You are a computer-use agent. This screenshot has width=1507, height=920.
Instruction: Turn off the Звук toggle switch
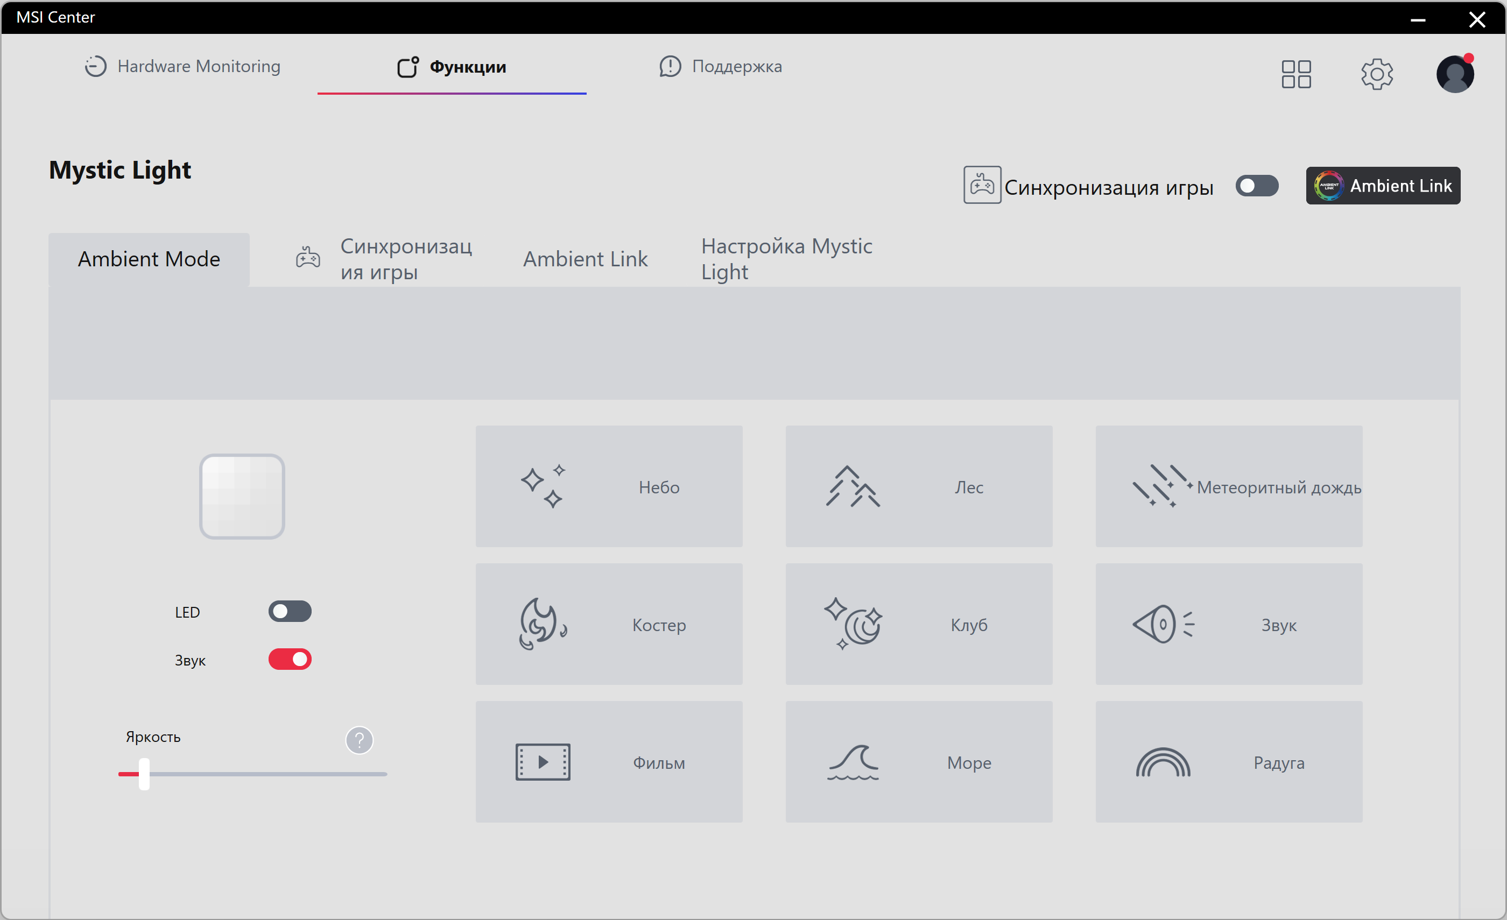tap(290, 659)
